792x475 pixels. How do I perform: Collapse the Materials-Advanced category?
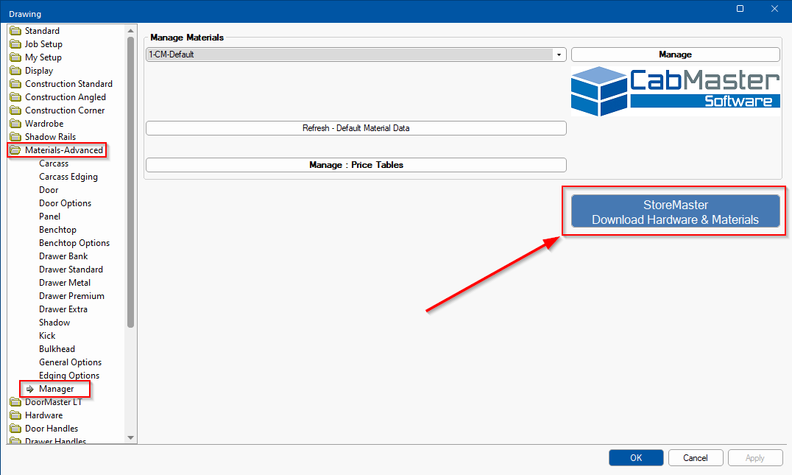click(x=63, y=150)
